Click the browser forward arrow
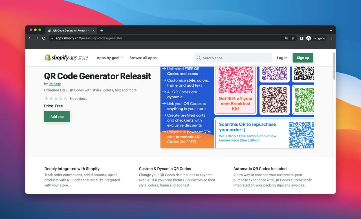The image size is (361, 219). 37,38
